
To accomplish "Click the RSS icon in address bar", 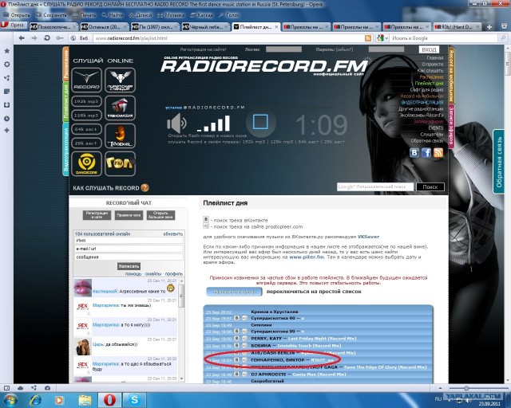I will [x=368, y=38].
